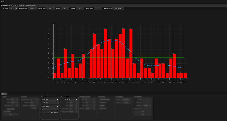
Task: Decrease the diamond number stepper
Action: pos(49,113)
